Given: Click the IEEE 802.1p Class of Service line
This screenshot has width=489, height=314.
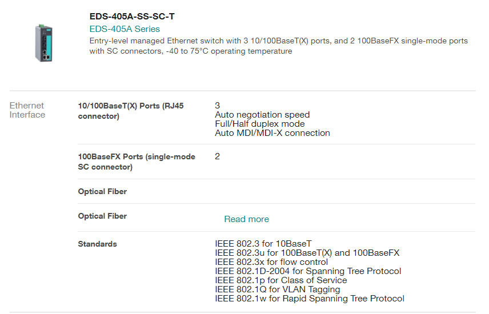Looking at the screenshot, I should tap(280, 280).
